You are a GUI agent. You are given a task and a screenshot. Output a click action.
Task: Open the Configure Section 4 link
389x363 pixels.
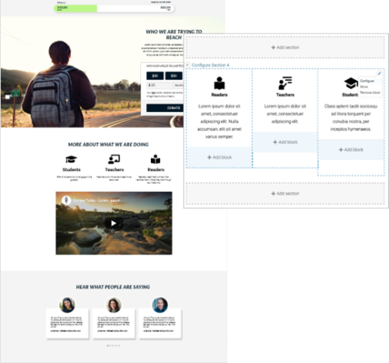211,65
